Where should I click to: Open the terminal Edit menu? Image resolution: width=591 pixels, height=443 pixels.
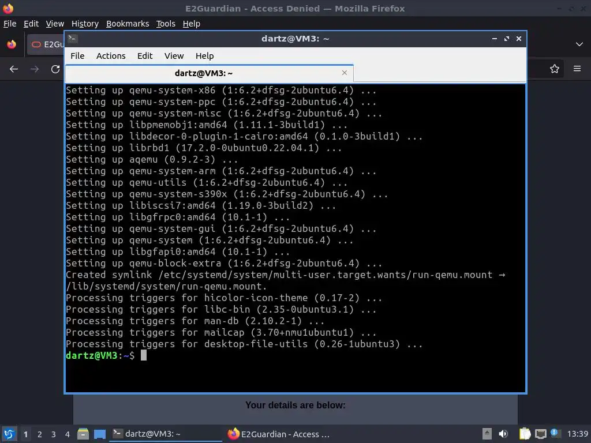(145, 56)
